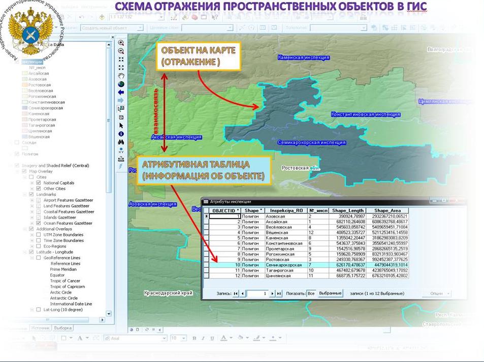
Task: Uncheck Ocean Features Gazetteer layer
Action: click(x=39, y=223)
